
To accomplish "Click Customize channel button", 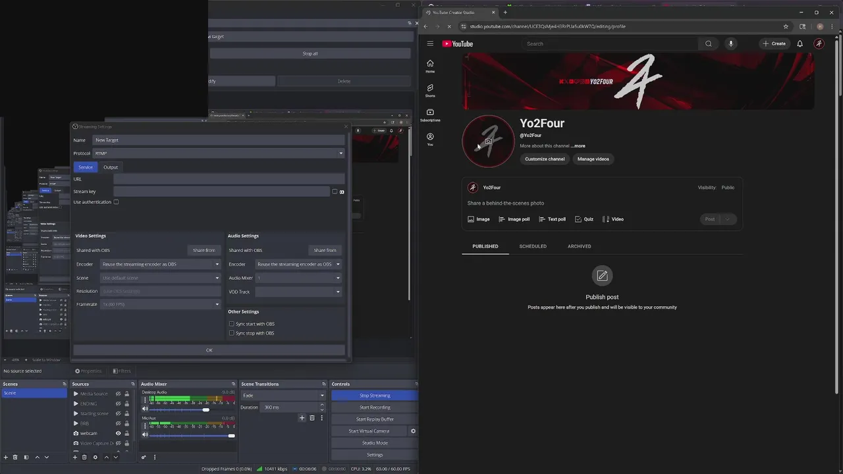I will tap(545, 159).
